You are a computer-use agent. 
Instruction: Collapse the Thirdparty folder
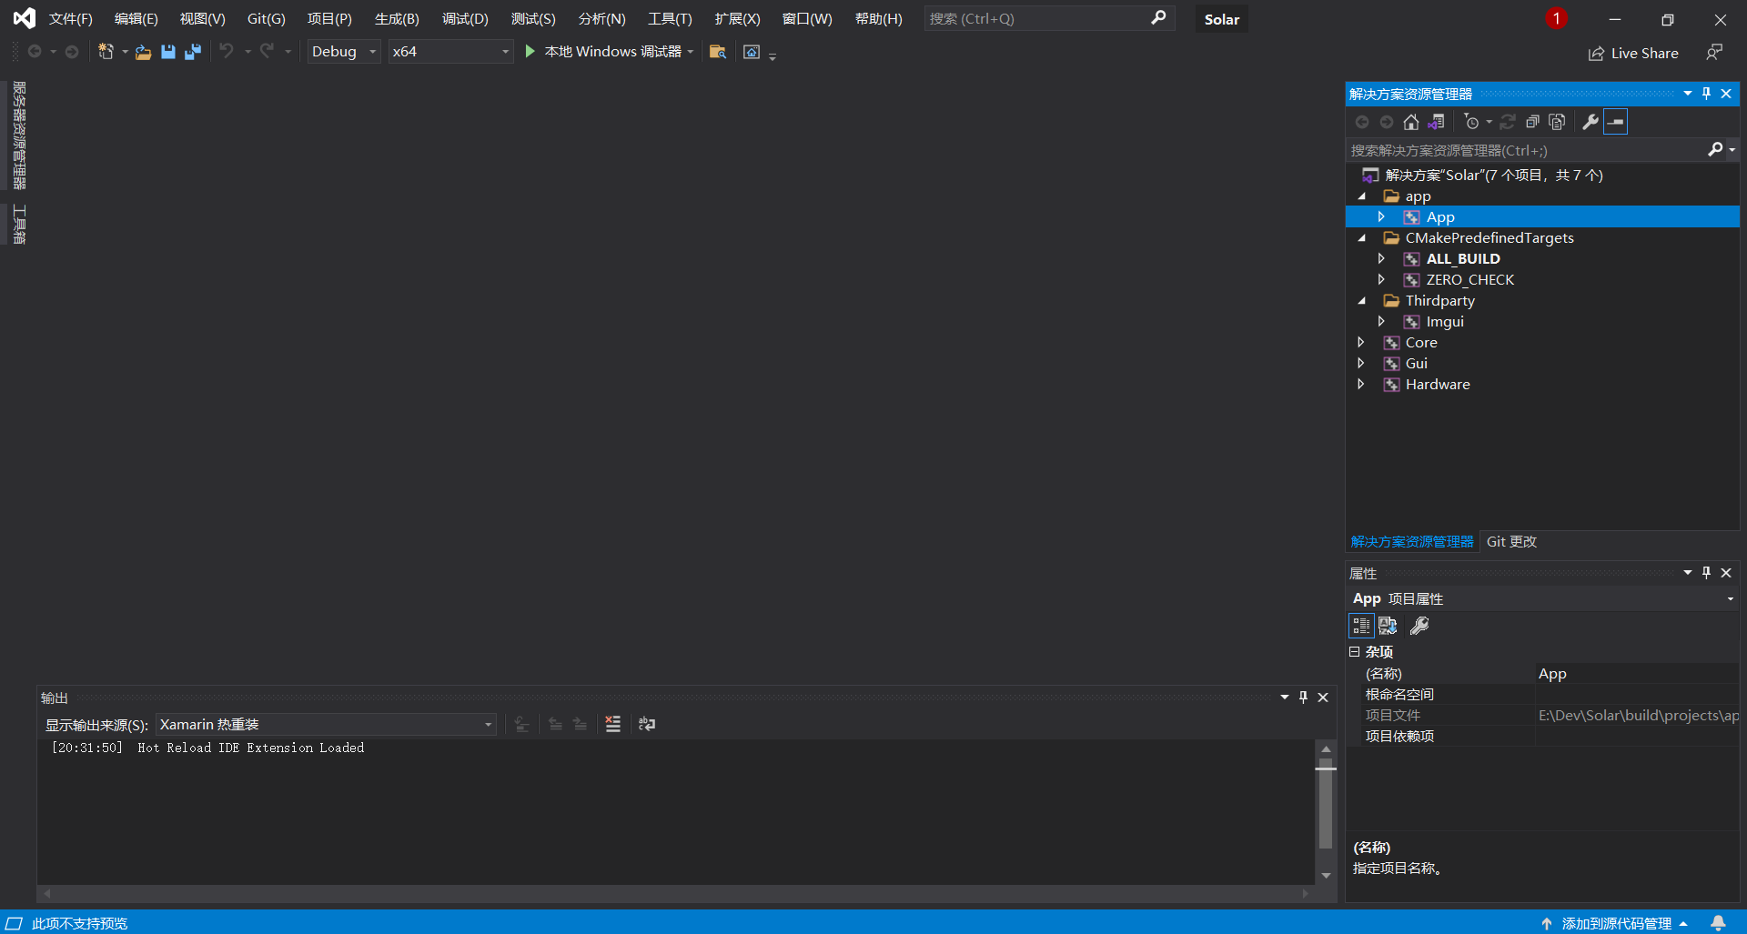point(1361,301)
